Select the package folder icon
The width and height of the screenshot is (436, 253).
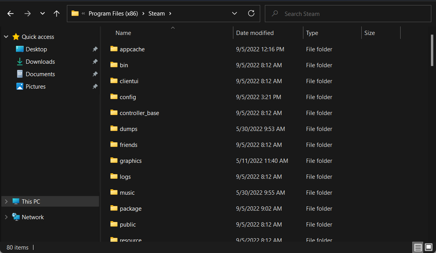[114, 208]
